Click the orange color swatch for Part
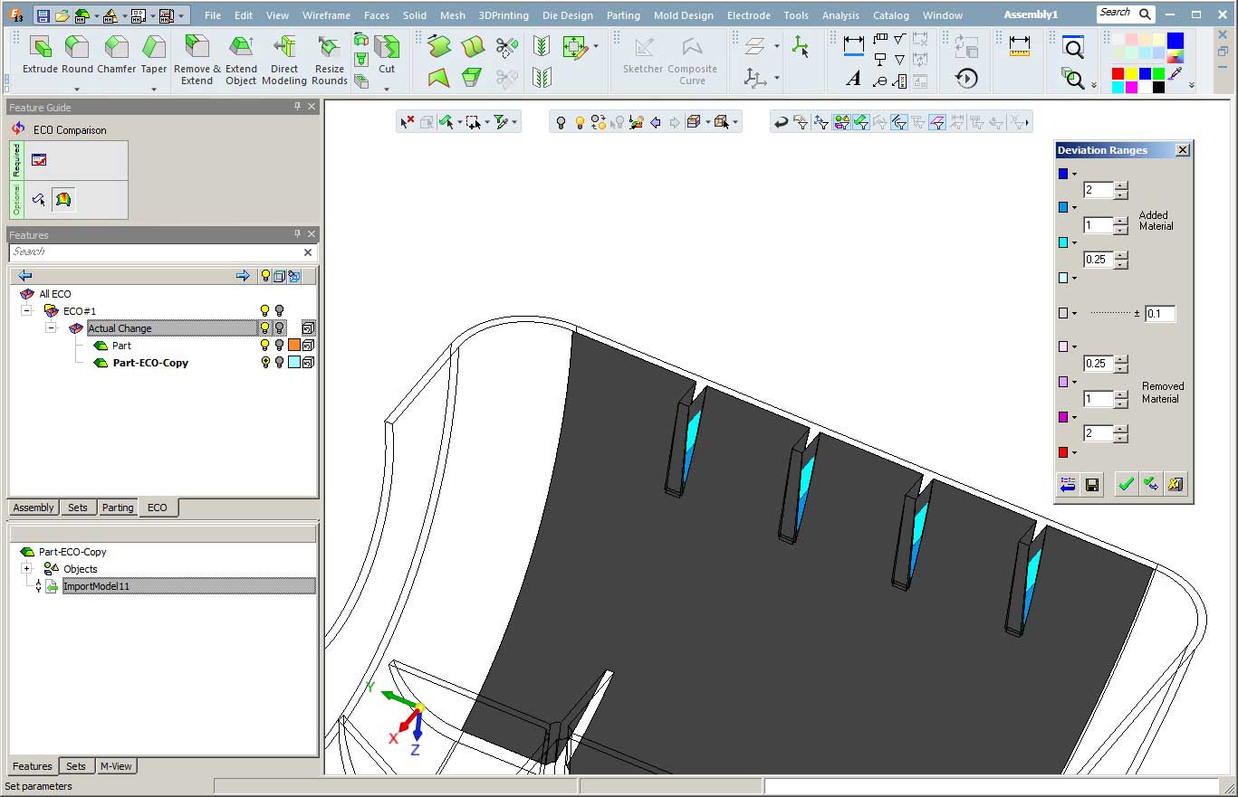Screen dimensions: 1238x797 294,346
